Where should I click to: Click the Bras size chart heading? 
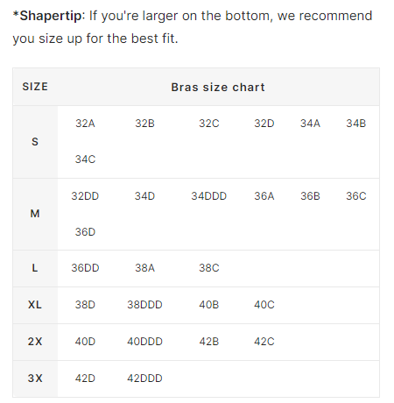click(x=218, y=88)
